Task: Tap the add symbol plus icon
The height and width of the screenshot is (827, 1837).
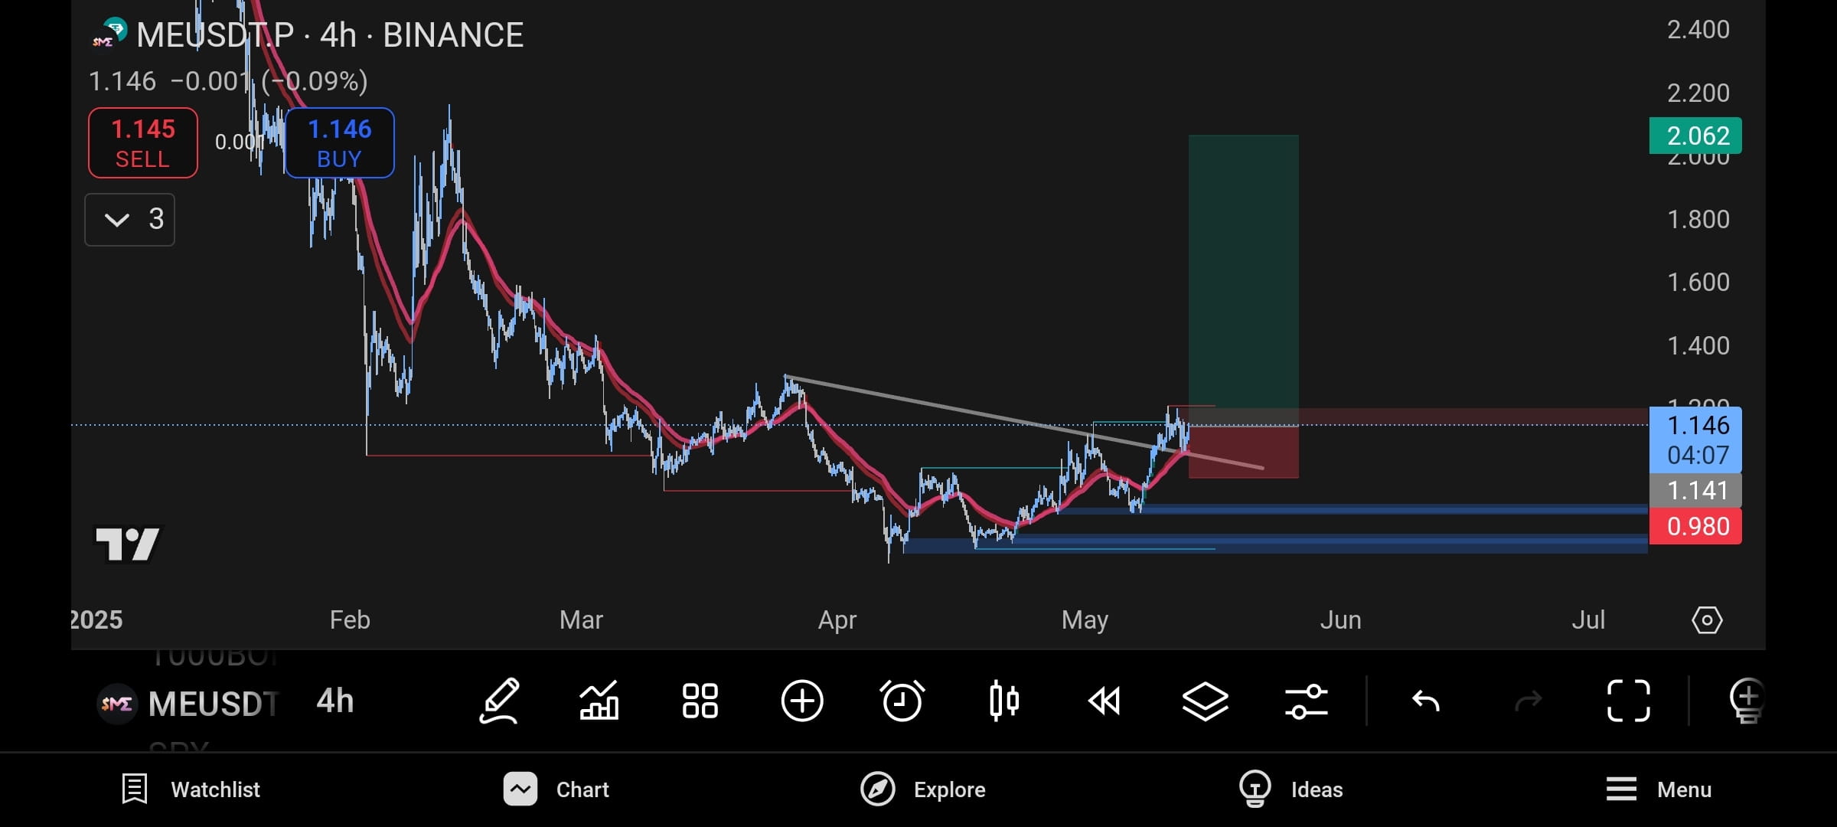Action: click(x=802, y=701)
